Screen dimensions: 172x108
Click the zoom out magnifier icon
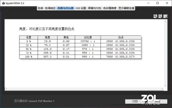coord(160,16)
